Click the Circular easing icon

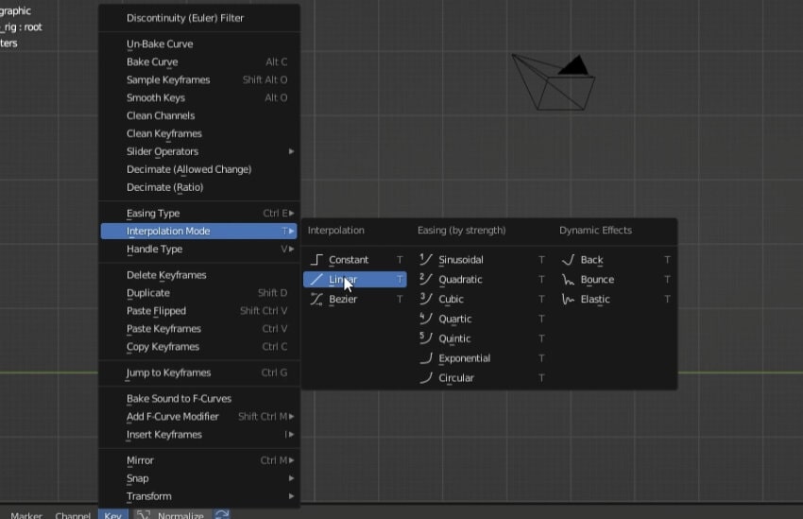(x=425, y=378)
